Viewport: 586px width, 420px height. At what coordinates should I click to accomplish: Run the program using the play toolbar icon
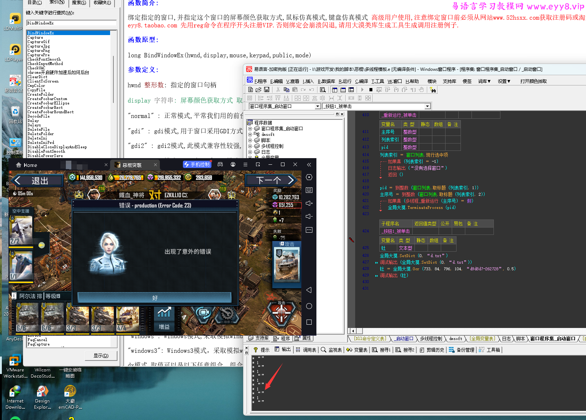click(362, 90)
